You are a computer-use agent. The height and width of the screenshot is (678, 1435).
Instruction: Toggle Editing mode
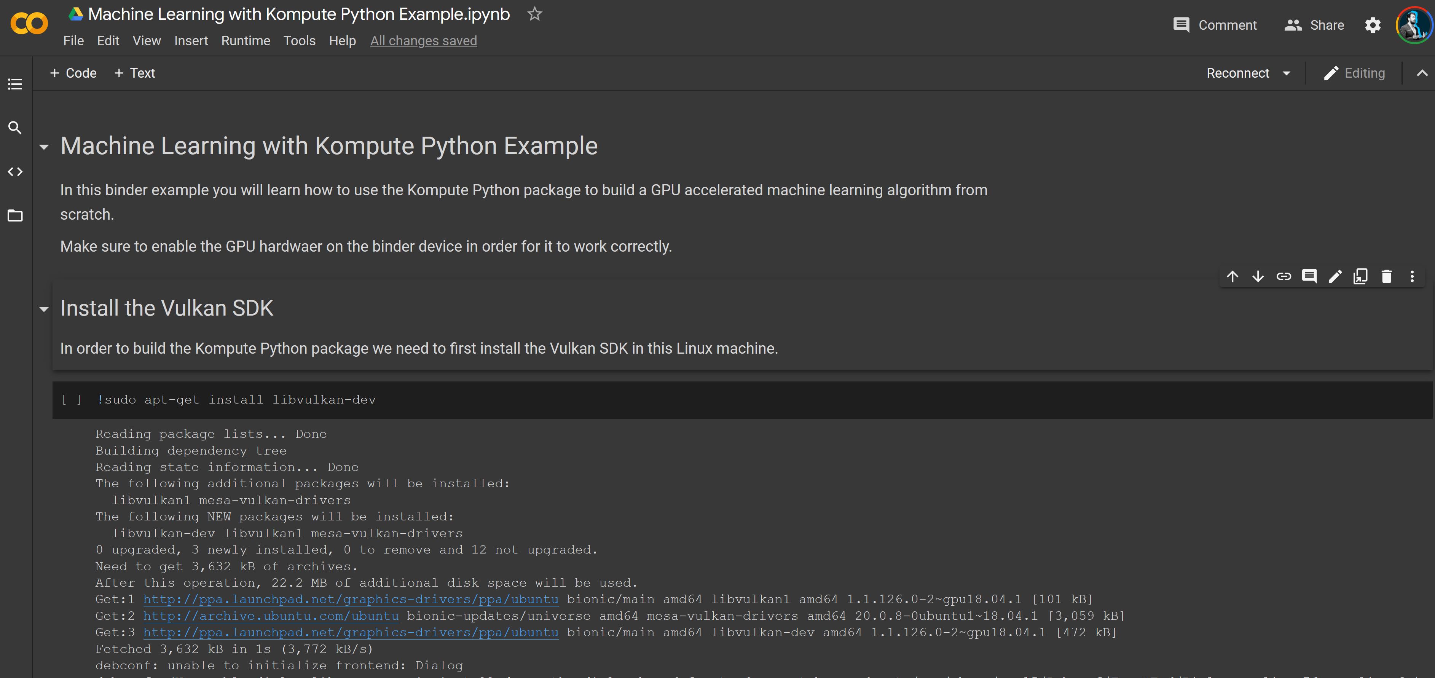click(x=1355, y=73)
